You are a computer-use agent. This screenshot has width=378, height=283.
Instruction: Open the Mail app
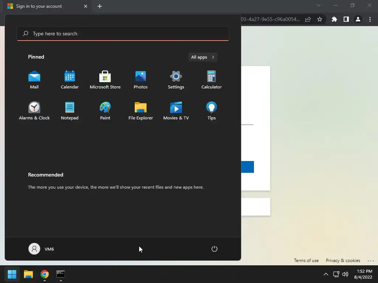click(x=34, y=80)
